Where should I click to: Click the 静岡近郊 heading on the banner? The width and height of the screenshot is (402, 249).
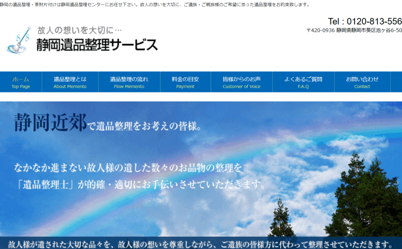50,122
